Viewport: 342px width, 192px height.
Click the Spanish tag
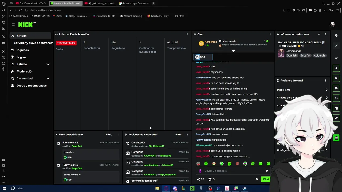tap(292, 55)
